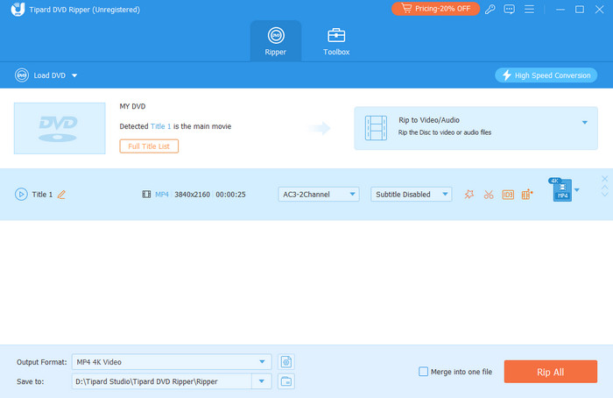Click the MY DVD disc name
Screen dimensions: 613x398
132,106
